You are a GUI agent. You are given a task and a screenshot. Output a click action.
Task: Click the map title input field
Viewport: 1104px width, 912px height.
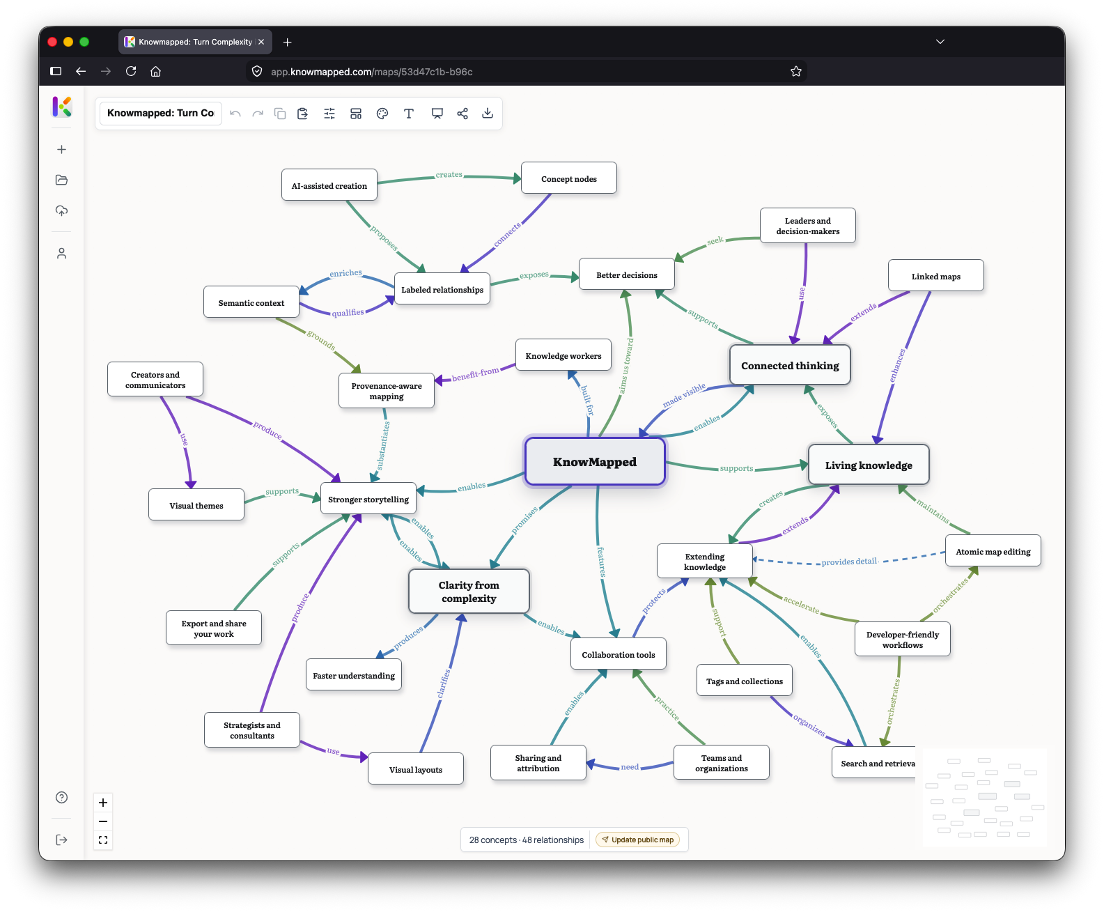[x=161, y=114]
